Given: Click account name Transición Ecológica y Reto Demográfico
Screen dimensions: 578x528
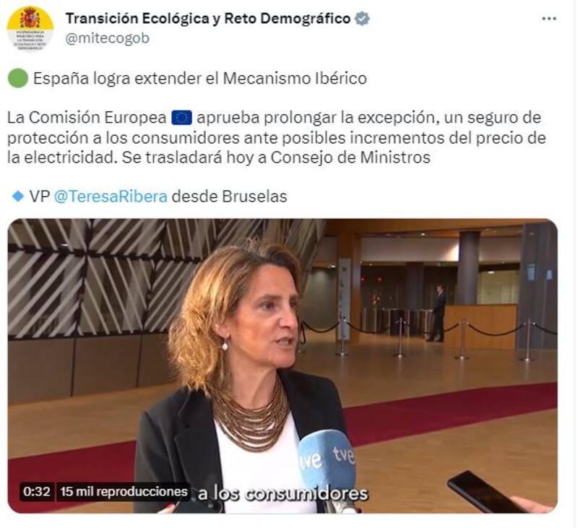Looking at the screenshot, I should (208, 19).
